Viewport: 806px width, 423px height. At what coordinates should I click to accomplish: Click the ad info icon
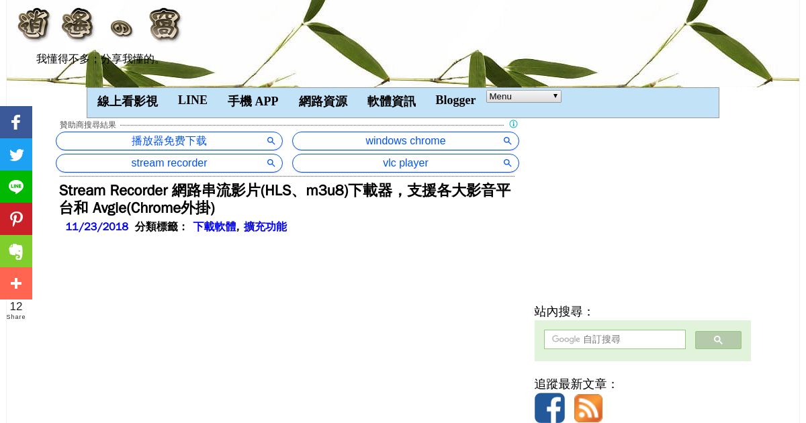pyautogui.click(x=513, y=124)
